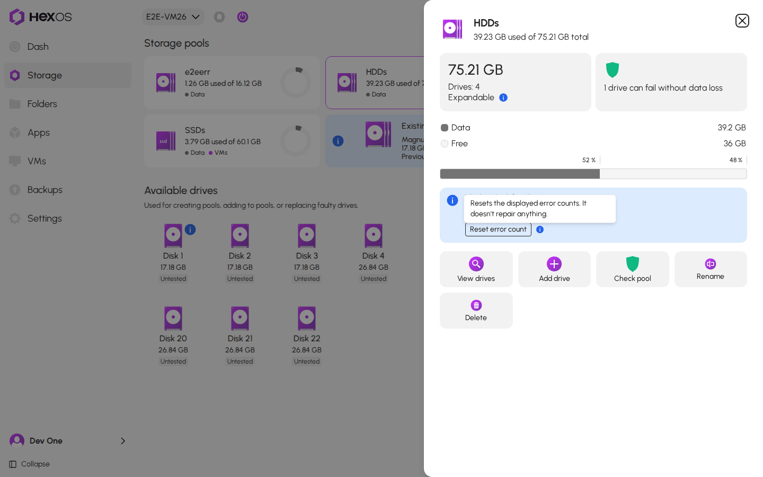Screen dimensions: 763x477
Task: Click the "75.21 GB" capacity text
Action: coord(476,70)
